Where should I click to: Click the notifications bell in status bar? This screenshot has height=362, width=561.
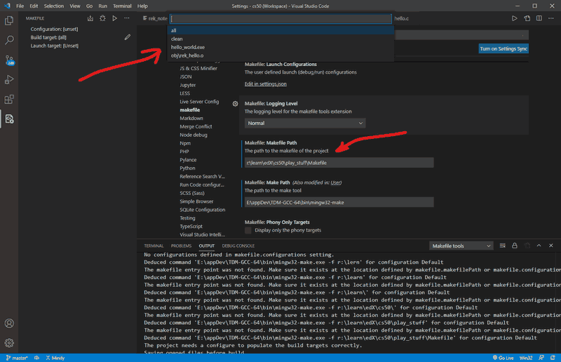(553, 358)
